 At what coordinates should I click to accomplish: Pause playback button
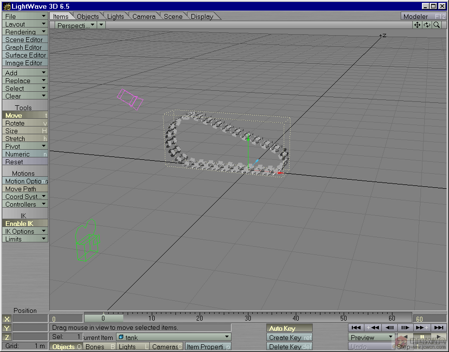click(421, 337)
